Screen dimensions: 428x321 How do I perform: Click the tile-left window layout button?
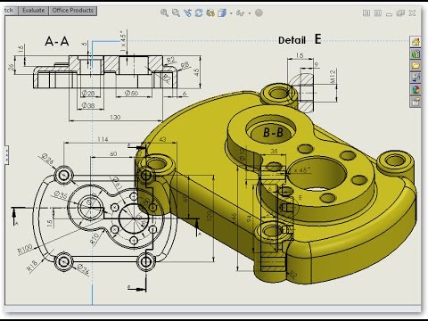[x=366, y=12]
